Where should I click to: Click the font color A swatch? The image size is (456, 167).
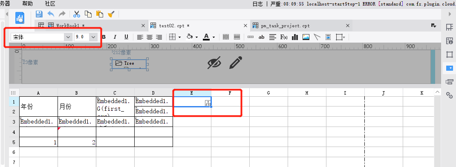pyautogui.click(x=207, y=37)
